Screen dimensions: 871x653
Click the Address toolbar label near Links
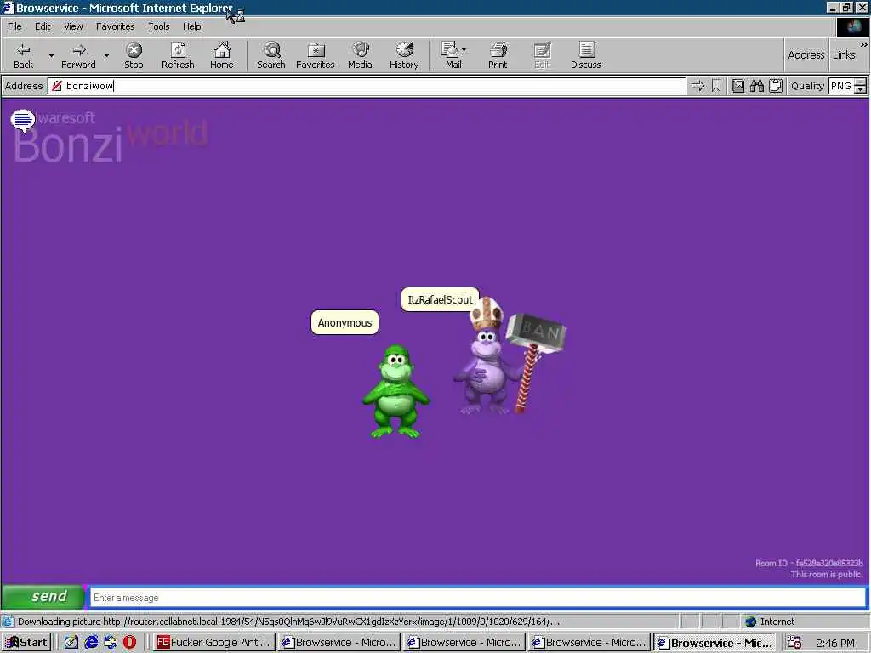pyautogui.click(x=806, y=55)
